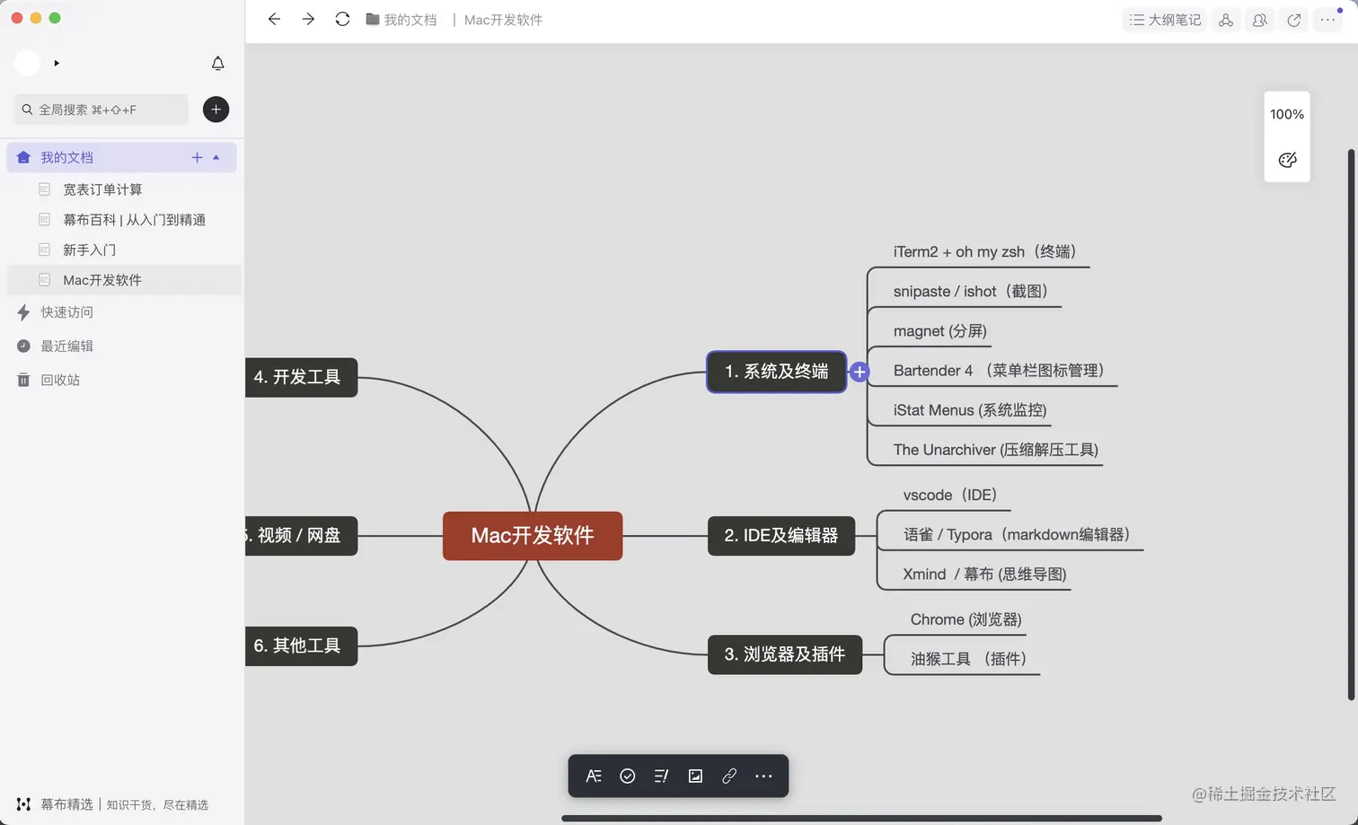Click the user avatar circle

28,63
